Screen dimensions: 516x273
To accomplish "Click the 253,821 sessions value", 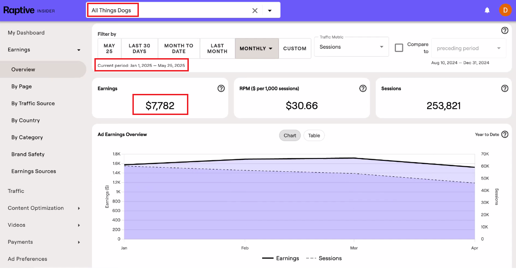I will point(444,106).
